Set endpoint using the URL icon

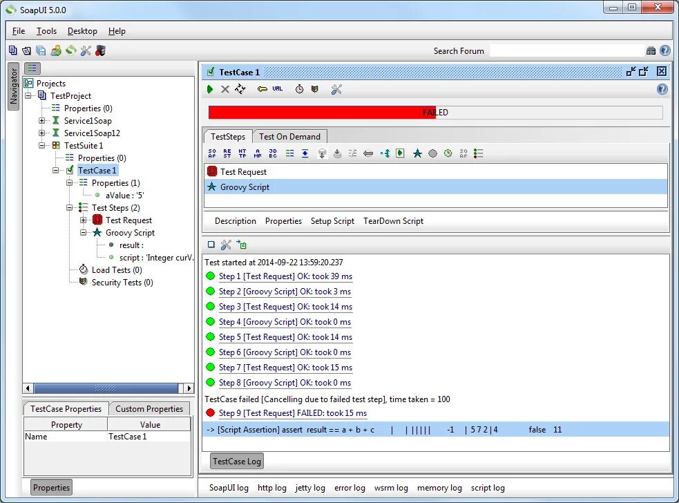278,89
